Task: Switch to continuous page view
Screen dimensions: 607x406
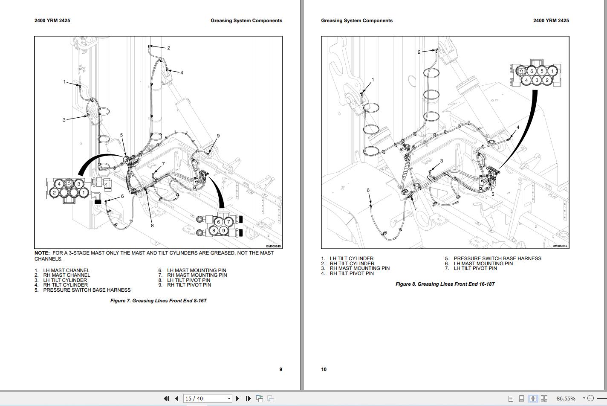Action: 521,398
